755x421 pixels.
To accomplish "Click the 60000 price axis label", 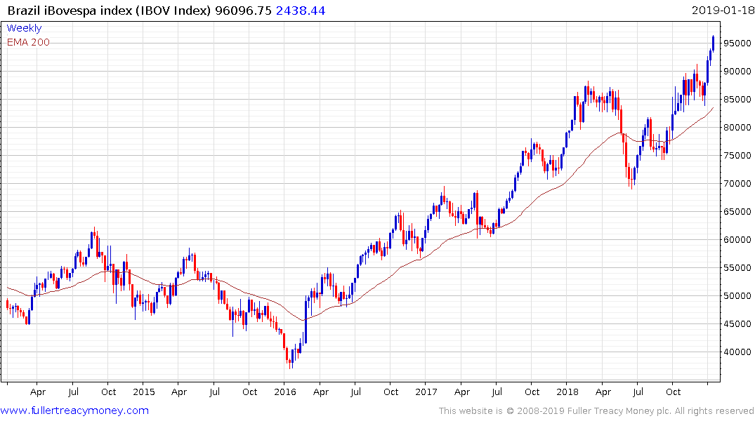I will [x=737, y=239].
